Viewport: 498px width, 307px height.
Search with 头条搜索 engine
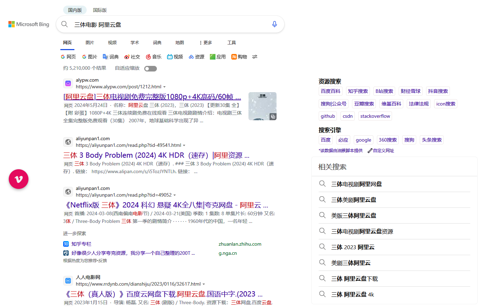click(x=432, y=140)
